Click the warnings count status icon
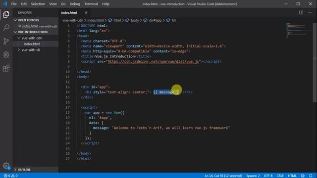This screenshot has height=178, width=317. (14, 176)
